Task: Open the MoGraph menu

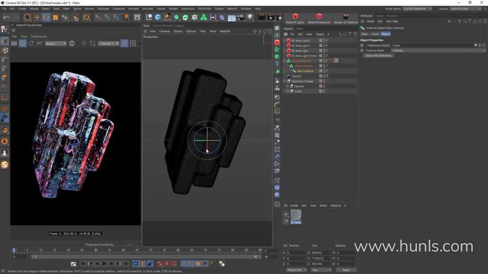Action: (103, 9)
